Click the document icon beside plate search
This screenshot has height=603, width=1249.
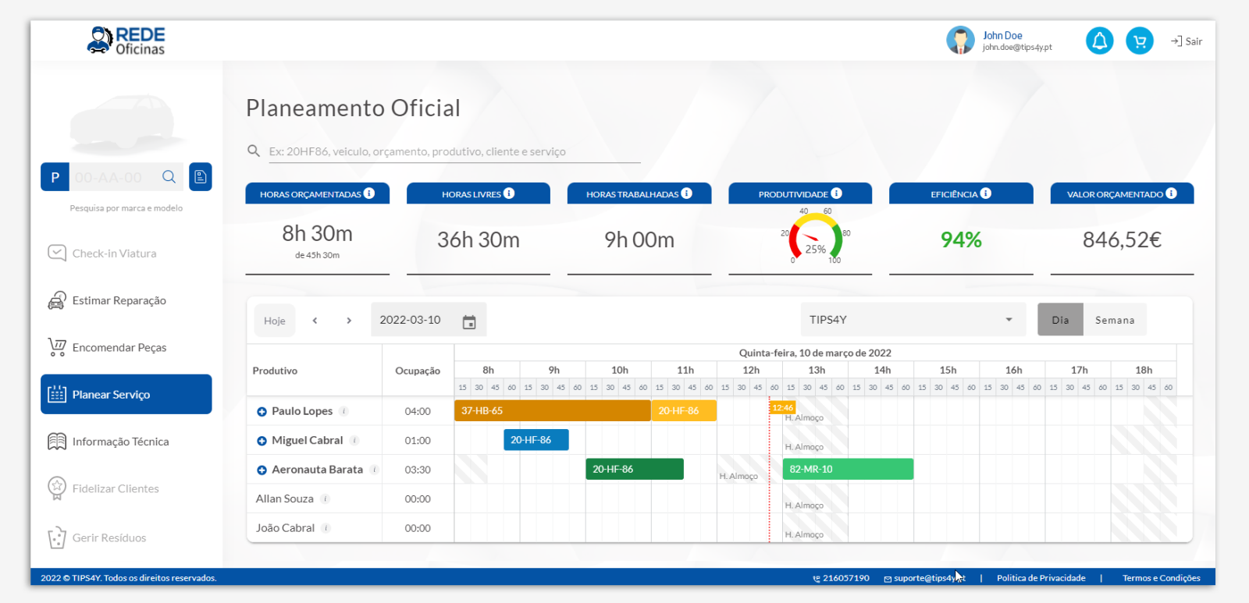coord(201,177)
